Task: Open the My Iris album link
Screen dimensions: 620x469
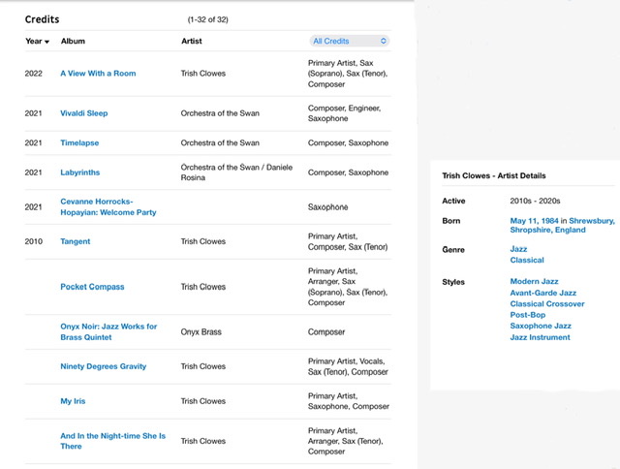Action: pyautogui.click(x=73, y=401)
